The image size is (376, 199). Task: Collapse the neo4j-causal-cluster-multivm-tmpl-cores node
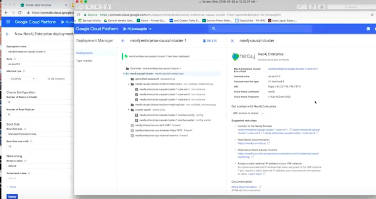click(x=129, y=84)
